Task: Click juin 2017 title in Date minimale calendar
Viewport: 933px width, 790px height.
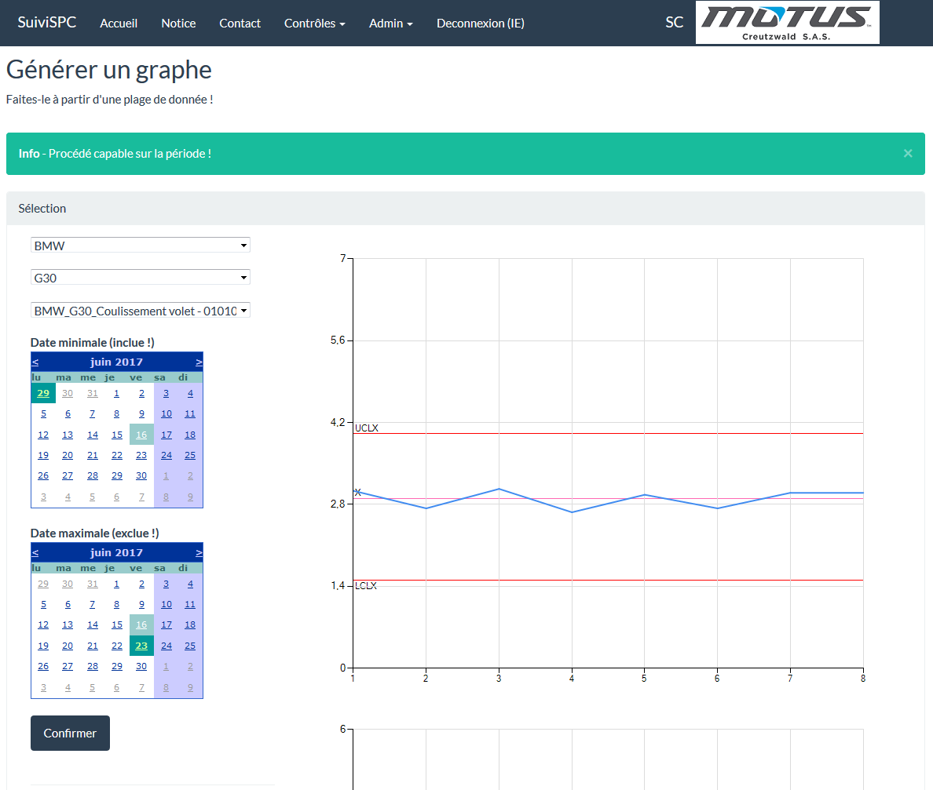Action: click(x=116, y=362)
